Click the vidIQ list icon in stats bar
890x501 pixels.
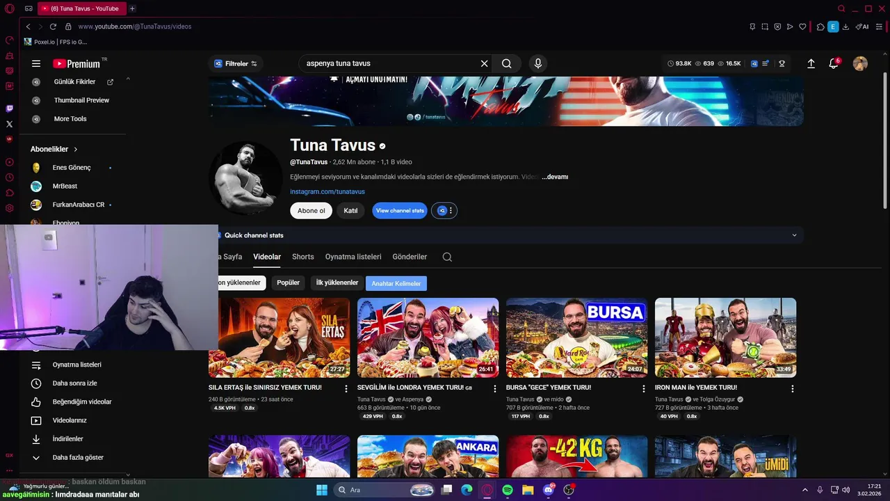[766, 63]
